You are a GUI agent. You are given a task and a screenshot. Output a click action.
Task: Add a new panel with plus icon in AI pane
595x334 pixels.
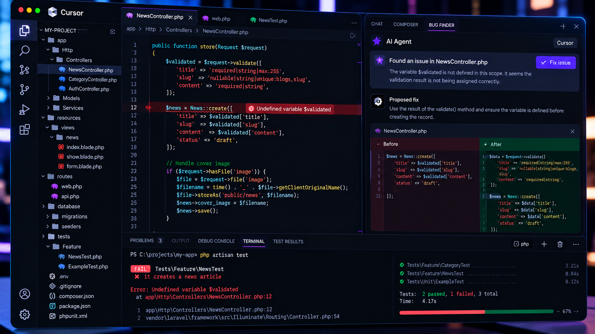coord(563,26)
